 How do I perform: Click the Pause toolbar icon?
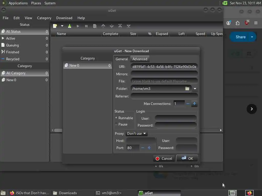coord(86,26)
